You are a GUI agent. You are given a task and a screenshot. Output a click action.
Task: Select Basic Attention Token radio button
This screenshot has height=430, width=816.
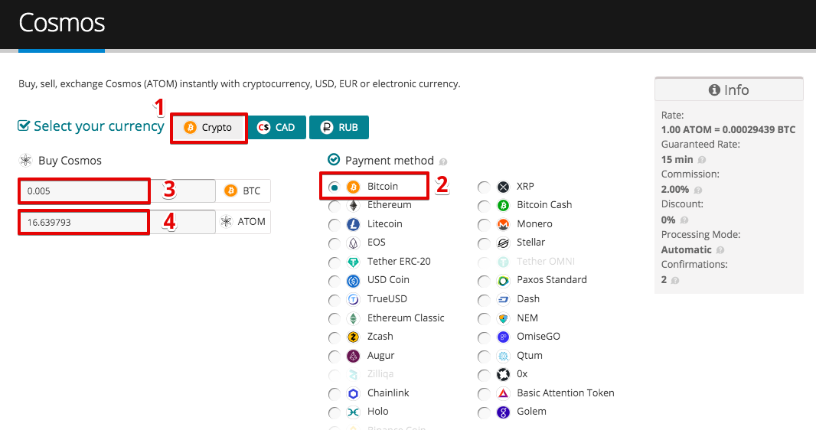tap(484, 393)
